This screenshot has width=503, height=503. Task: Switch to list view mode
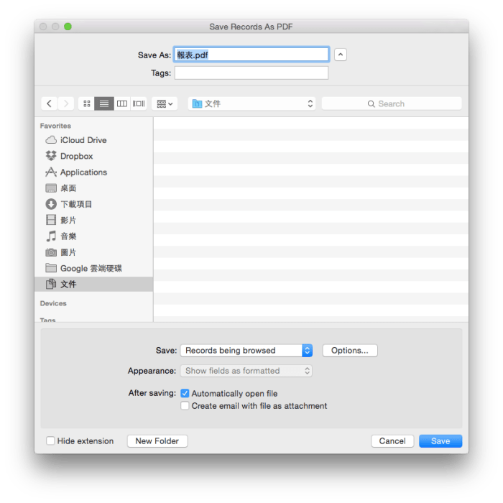coord(104,103)
